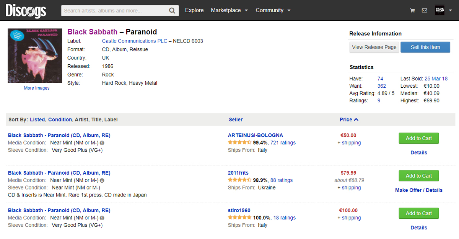Click the Highest €69.90 value

(x=431, y=100)
